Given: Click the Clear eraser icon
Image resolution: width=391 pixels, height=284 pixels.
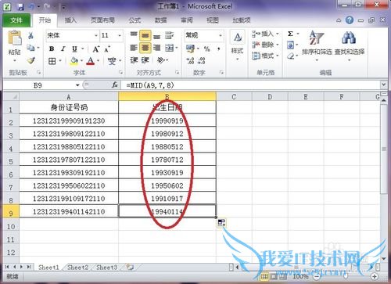Looking at the screenshot, I should pyautogui.click(x=290, y=56).
